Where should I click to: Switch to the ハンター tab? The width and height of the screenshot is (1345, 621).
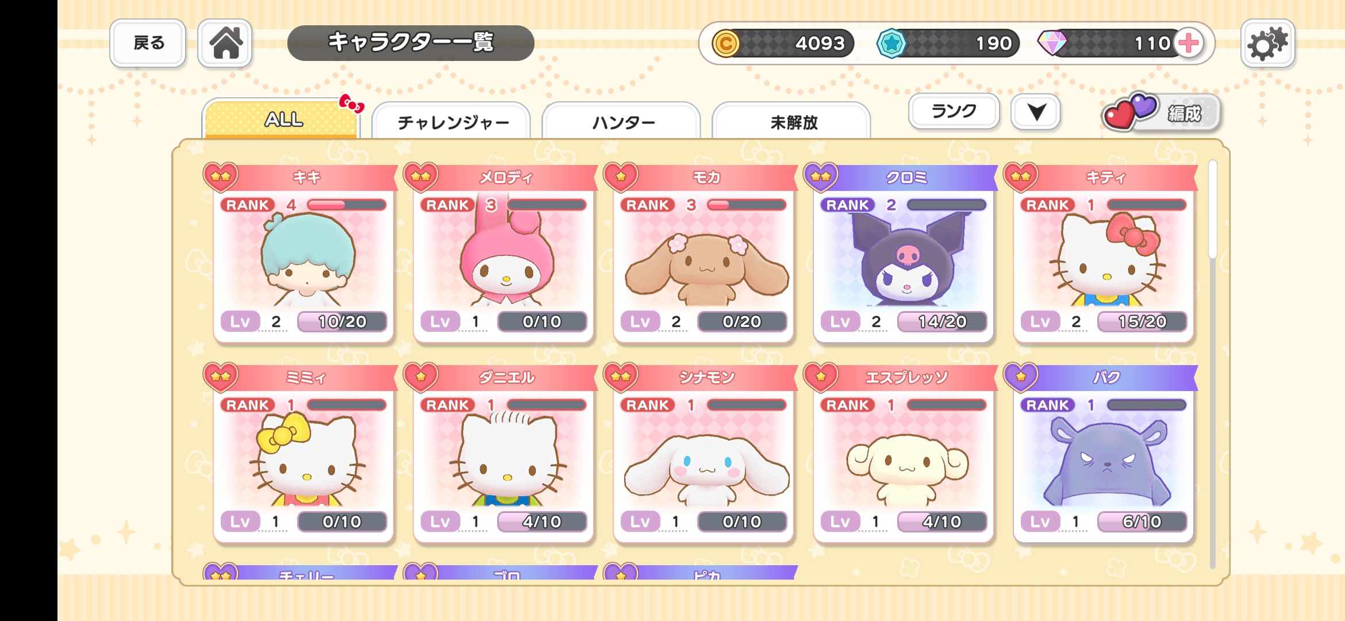click(622, 121)
